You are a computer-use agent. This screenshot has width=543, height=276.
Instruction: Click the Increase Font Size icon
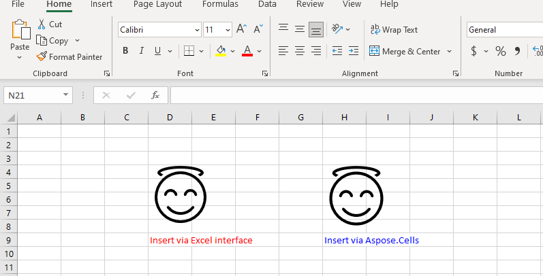(x=241, y=29)
